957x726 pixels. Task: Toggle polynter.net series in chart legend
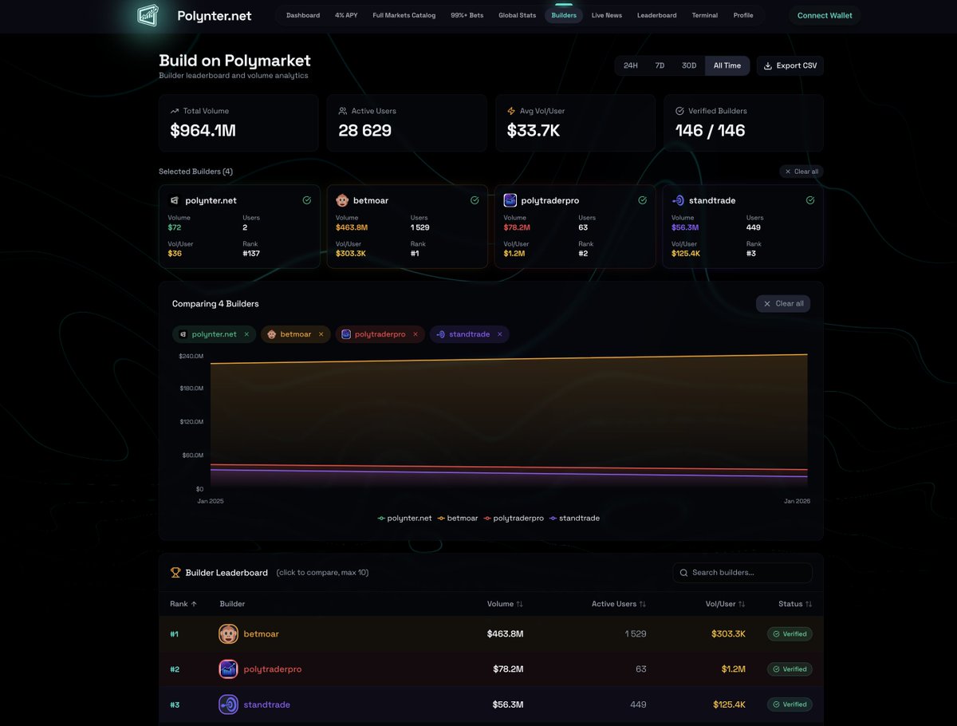point(404,519)
